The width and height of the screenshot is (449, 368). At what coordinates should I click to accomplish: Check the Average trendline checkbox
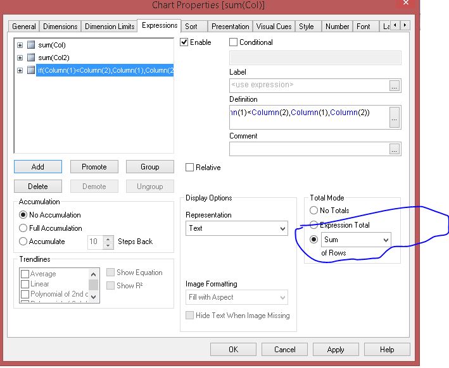25,274
